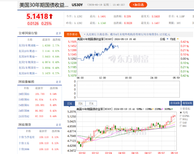Open the 十债主连 futures link

coord(24,143)
